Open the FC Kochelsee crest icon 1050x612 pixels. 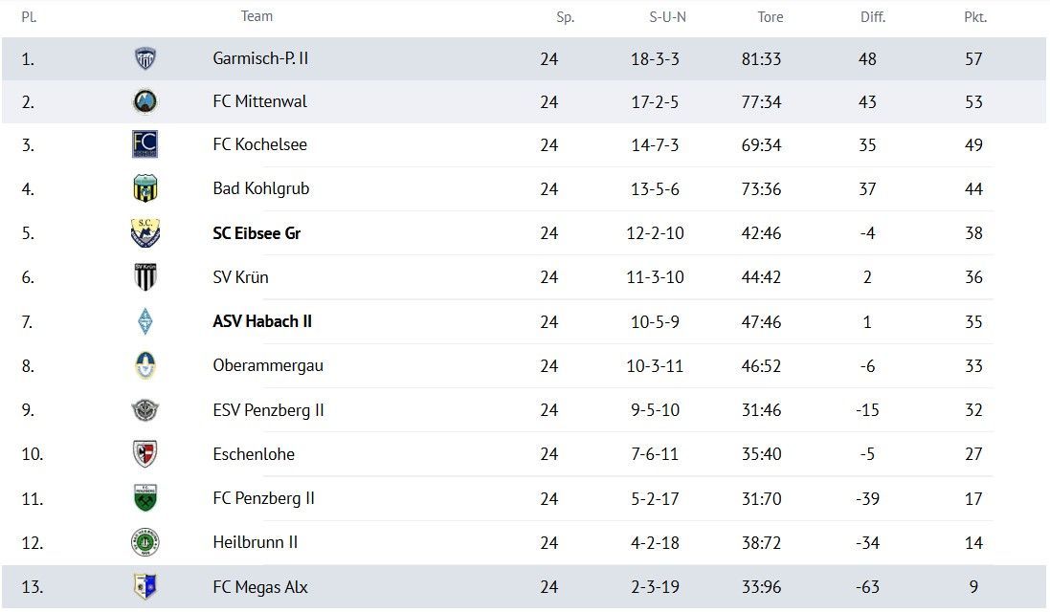pyautogui.click(x=145, y=144)
